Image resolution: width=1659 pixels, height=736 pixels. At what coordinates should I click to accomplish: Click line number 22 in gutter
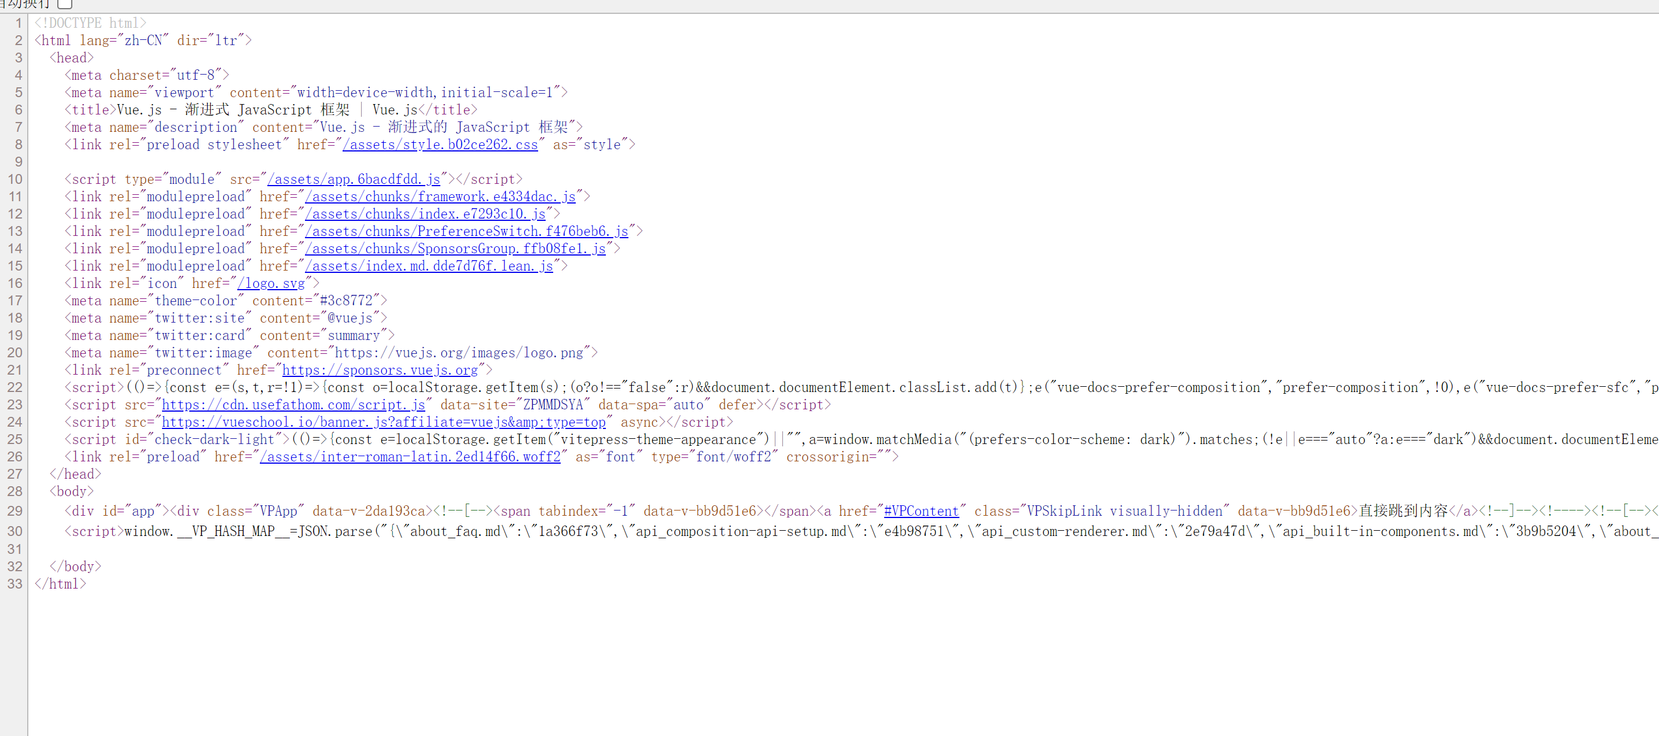15,388
